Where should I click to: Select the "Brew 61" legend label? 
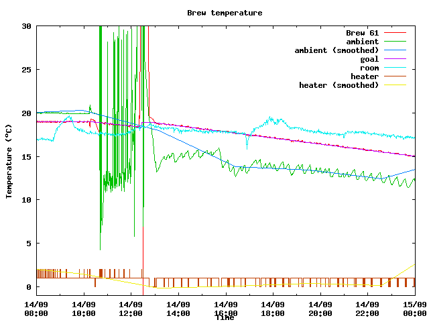tap(363, 33)
